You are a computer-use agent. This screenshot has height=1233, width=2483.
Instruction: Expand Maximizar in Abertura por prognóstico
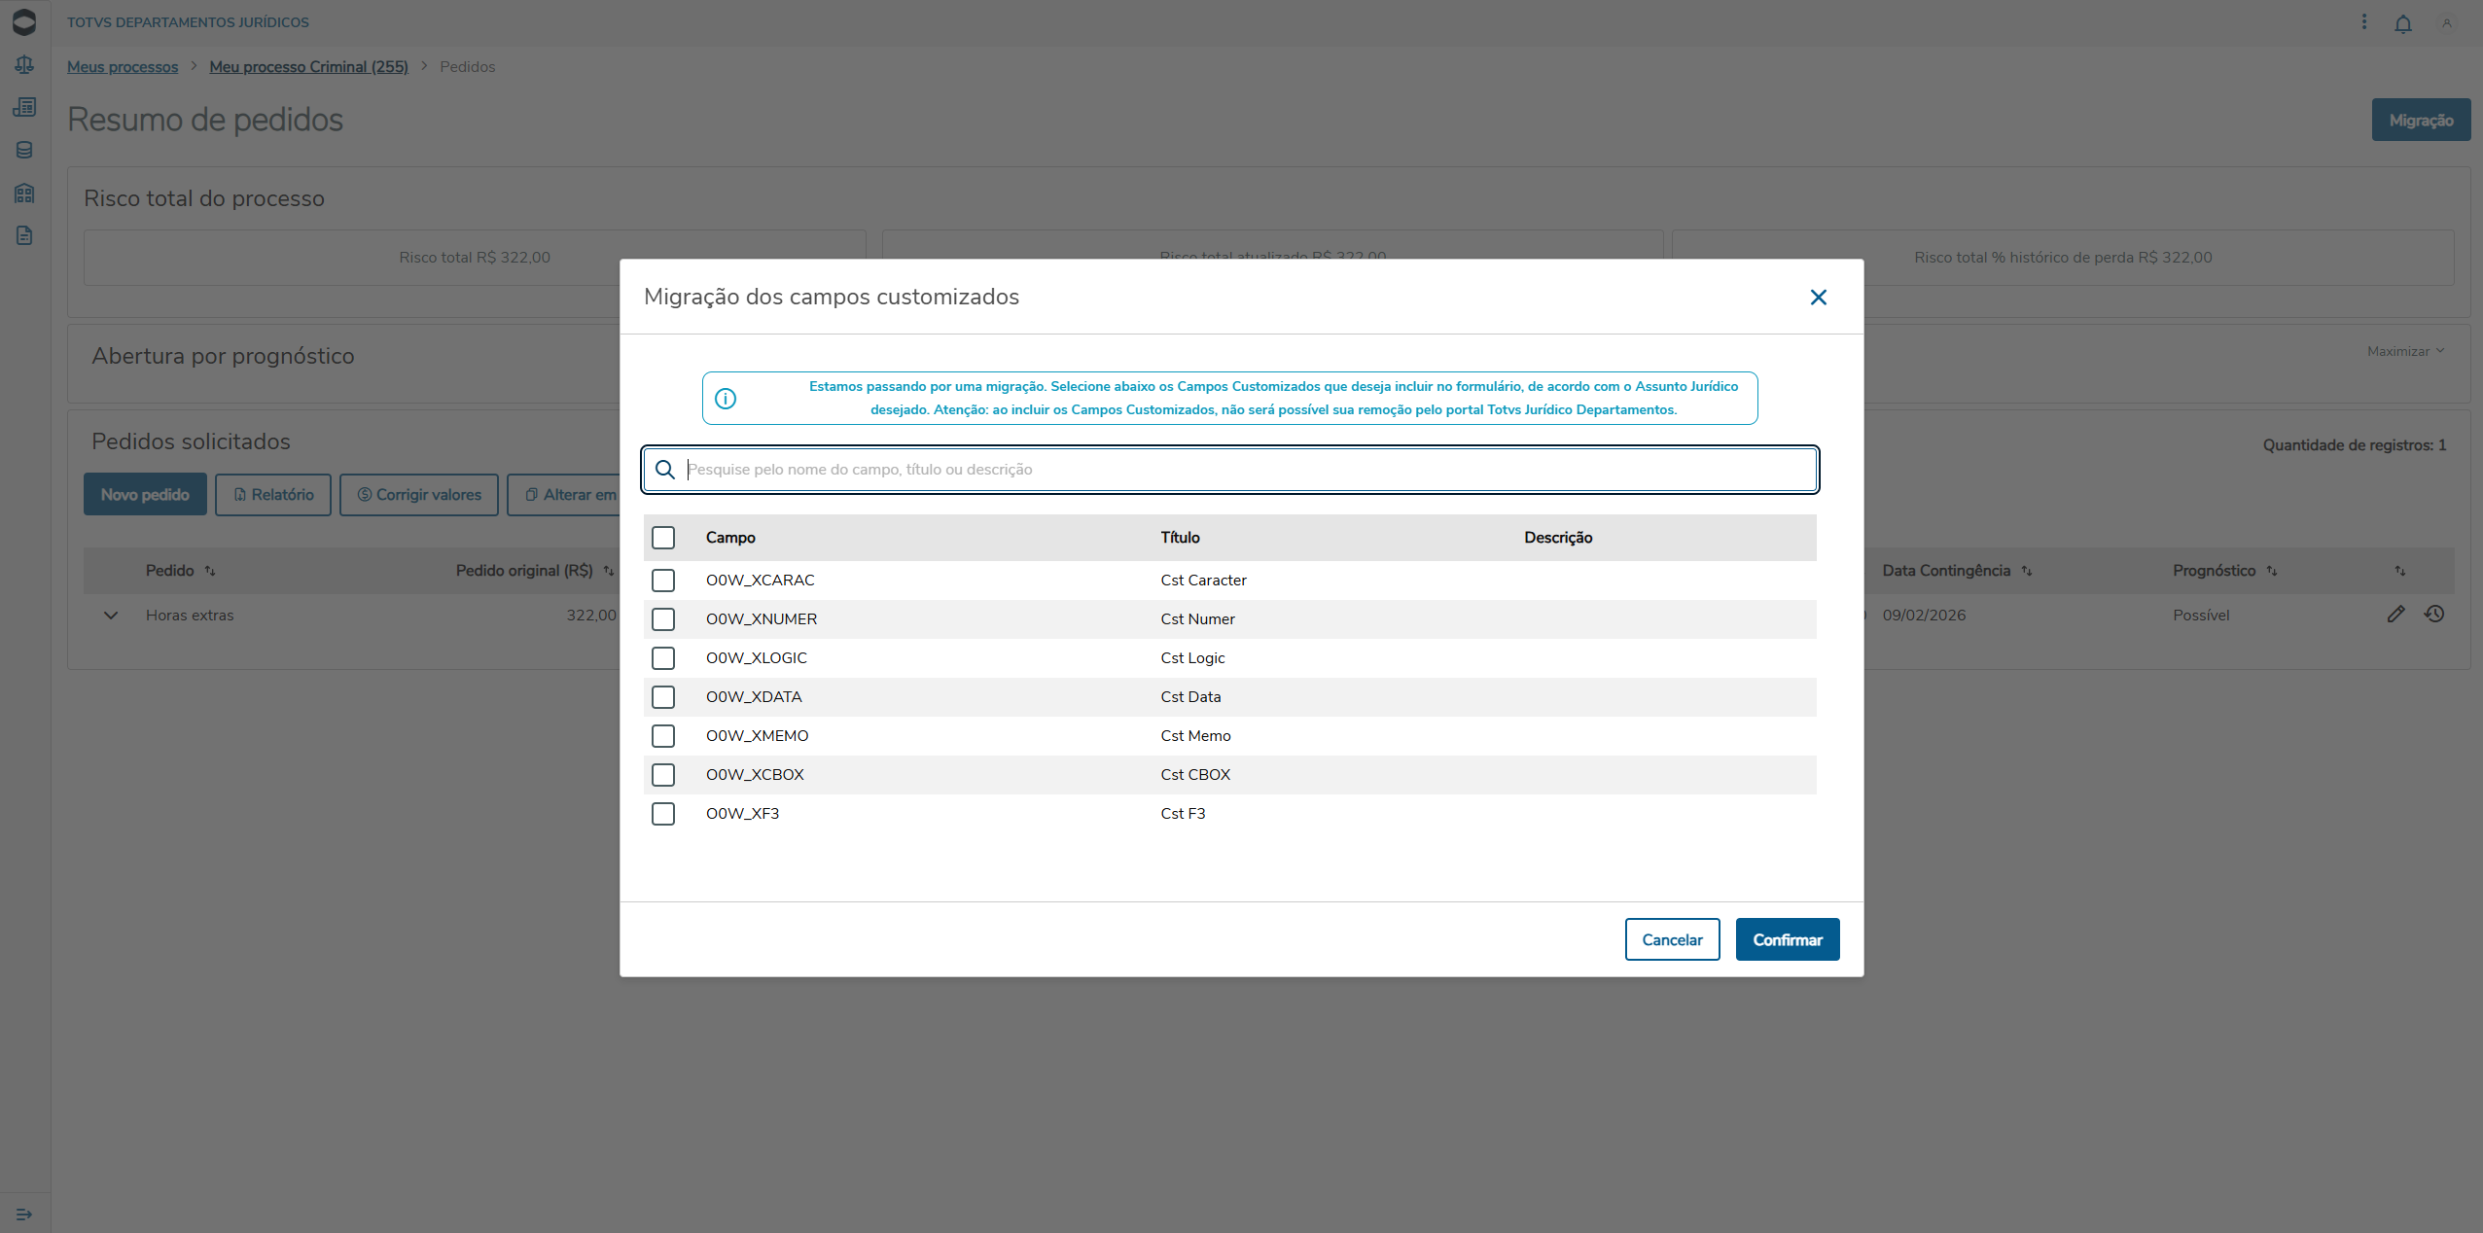[2404, 351]
